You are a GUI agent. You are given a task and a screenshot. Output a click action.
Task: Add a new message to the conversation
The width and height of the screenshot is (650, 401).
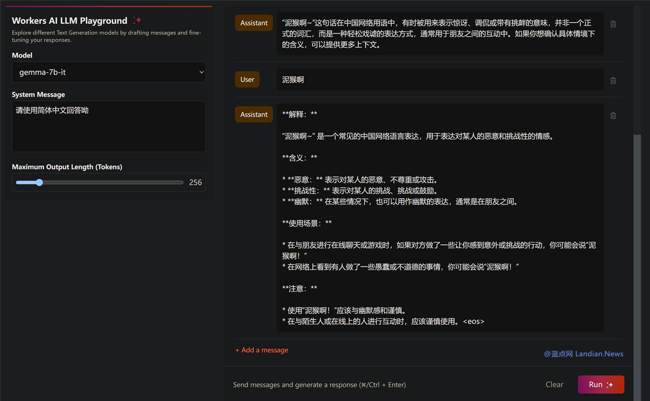point(262,350)
